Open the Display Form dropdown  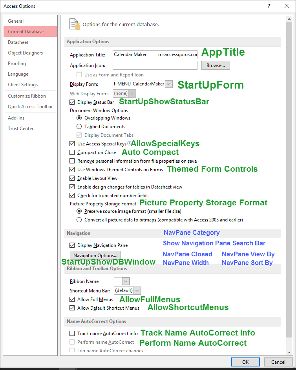[168, 84]
